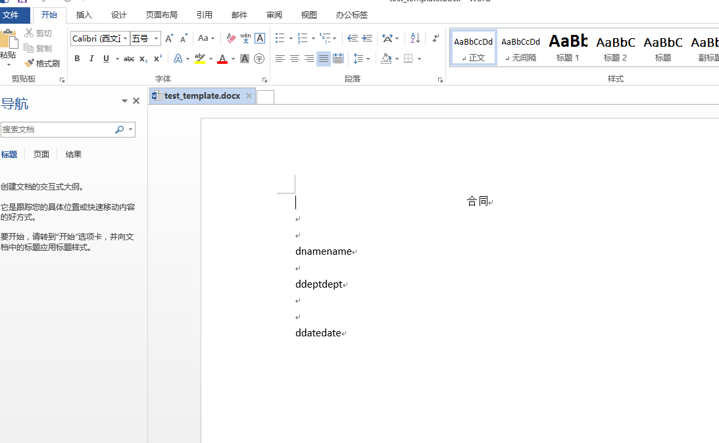719x443 pixels.
Task: Open the Asian layout options icon
Action: click(387, 38)
